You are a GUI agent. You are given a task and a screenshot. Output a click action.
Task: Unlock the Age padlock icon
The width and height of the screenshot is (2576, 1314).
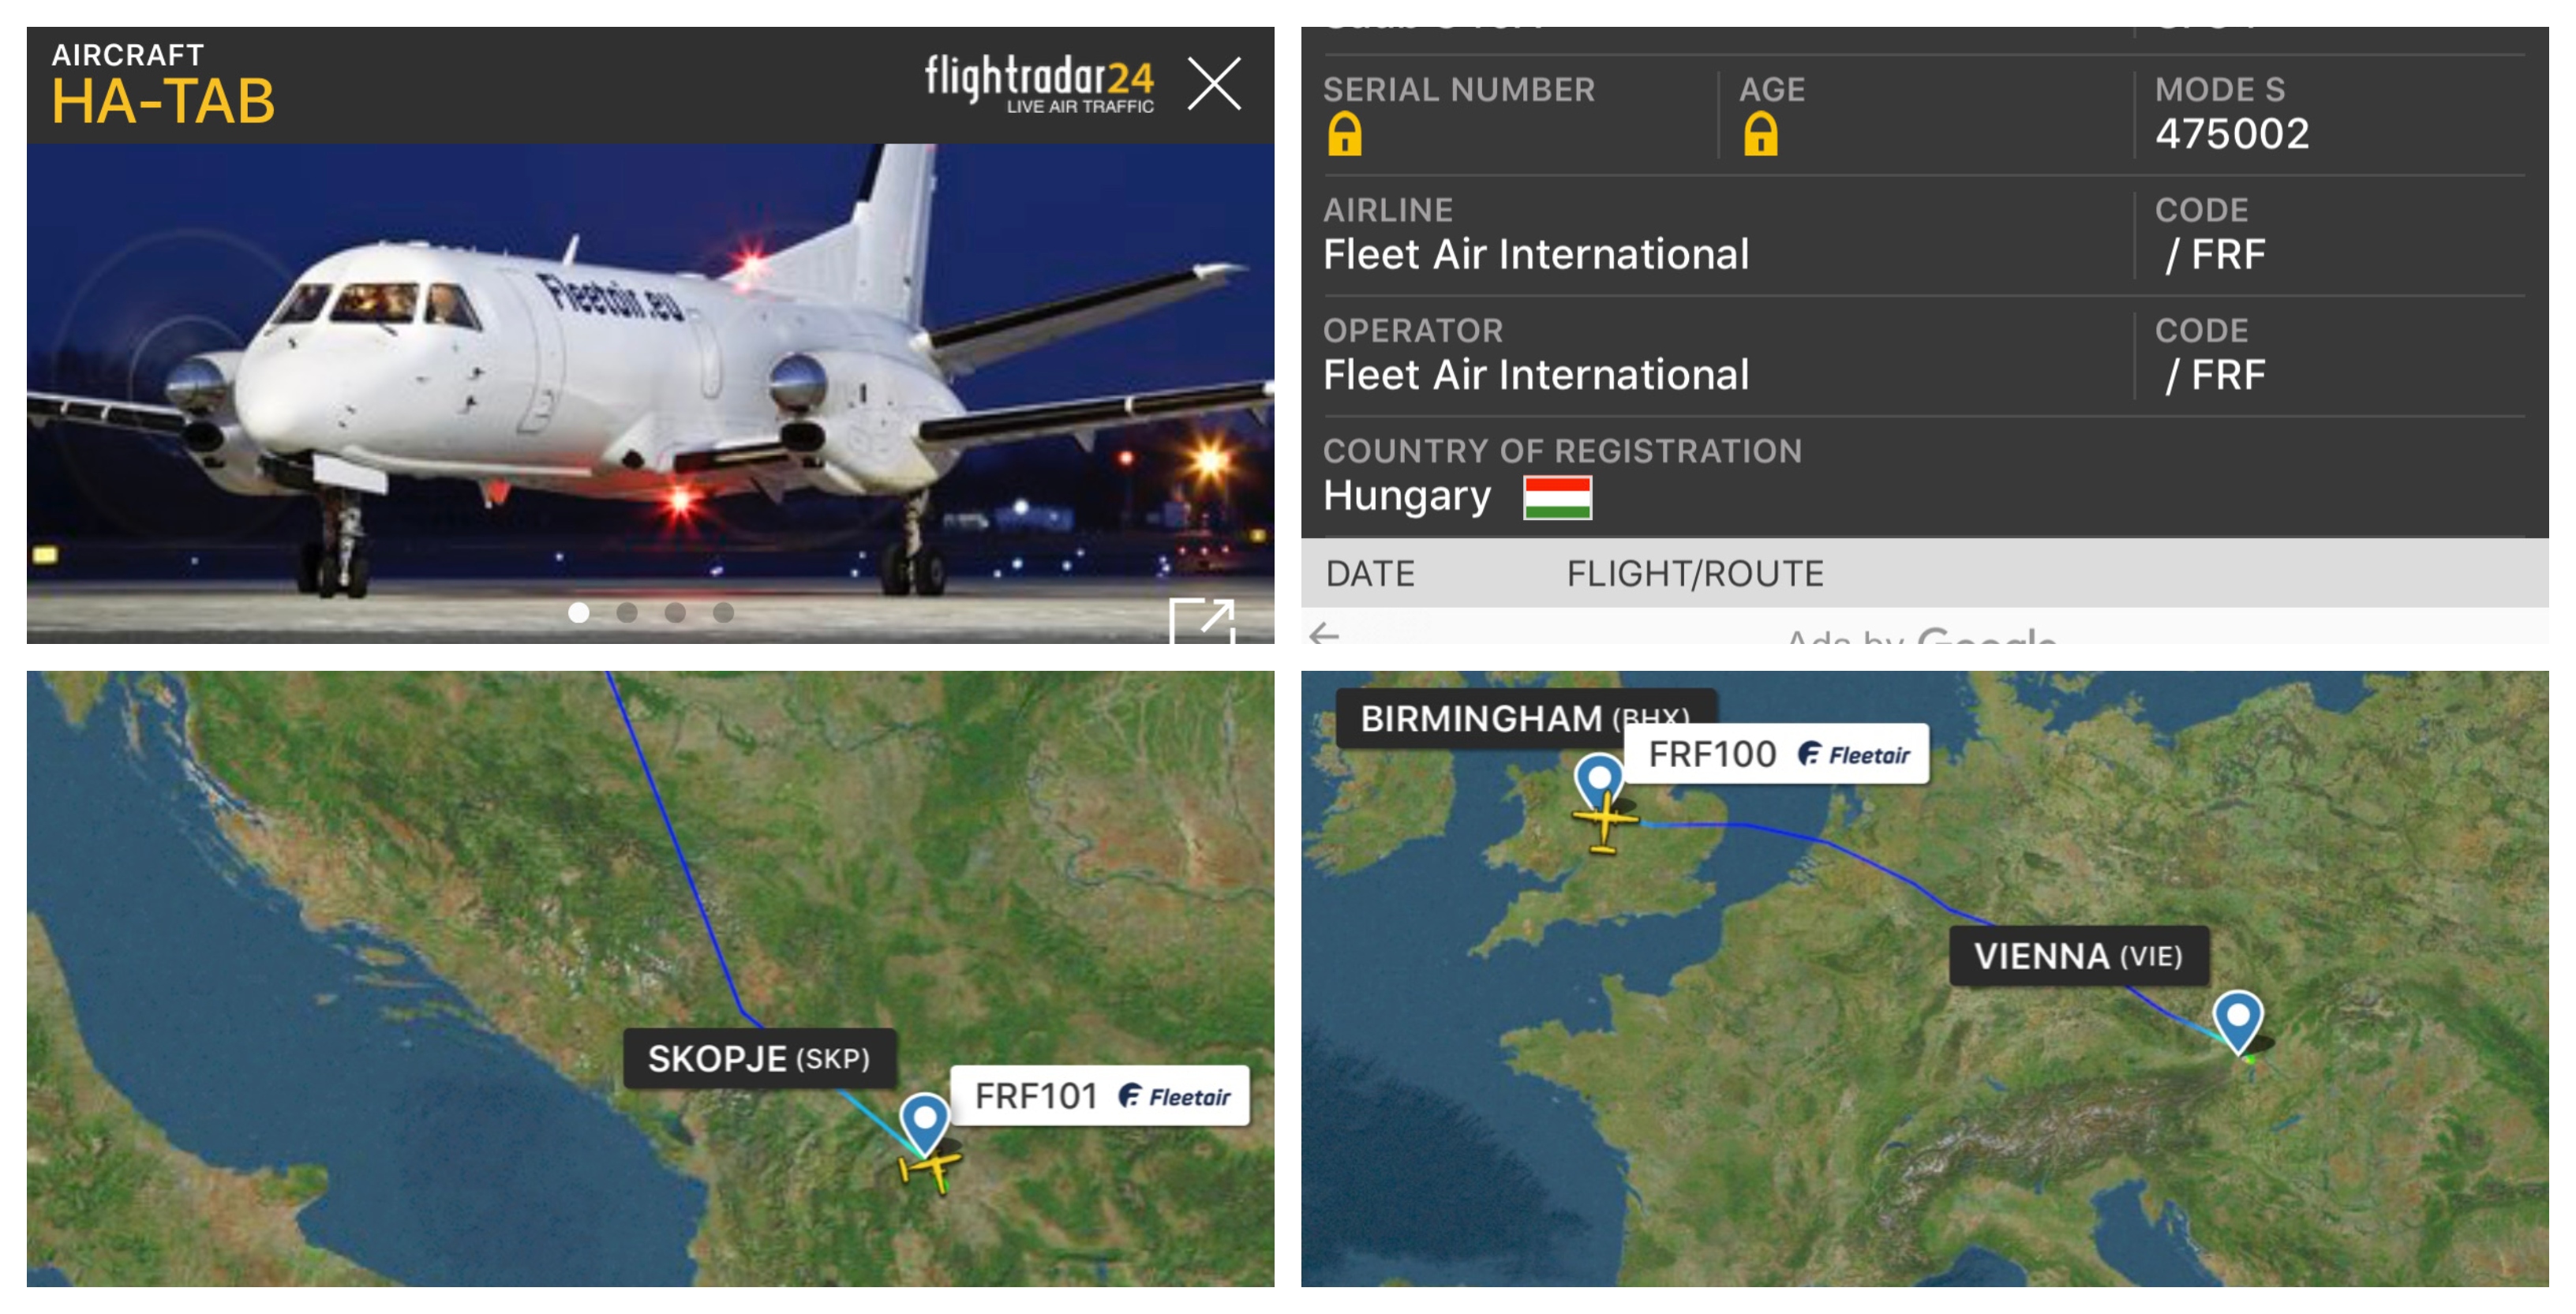[x=1760, y=134]
